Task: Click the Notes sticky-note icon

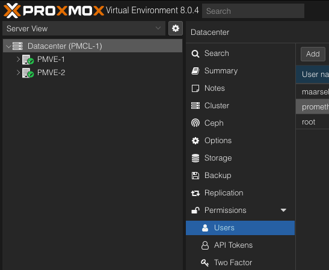Action: [x=195, y=88]
